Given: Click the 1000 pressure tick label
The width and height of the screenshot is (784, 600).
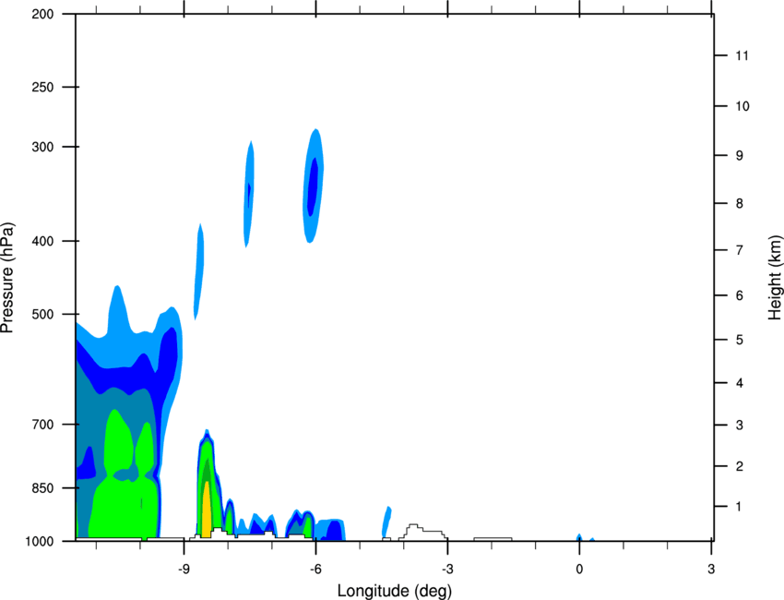Looking at the screenshot, I should [x=39, y=541].
